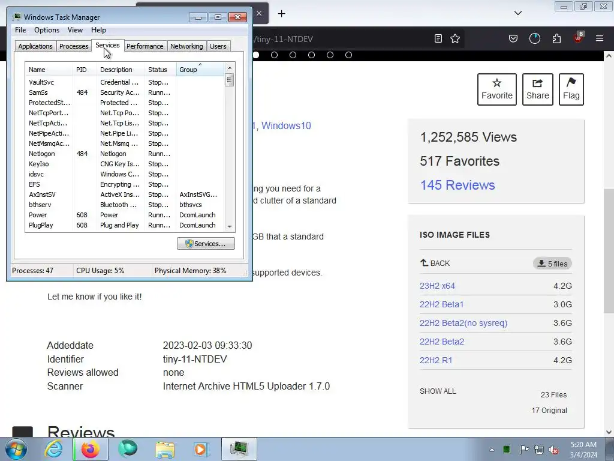Image resolution: width=614 pixels, height=461 pixels.
Task: Download the 23H2 x64 ISO
Action: [437, 286]
